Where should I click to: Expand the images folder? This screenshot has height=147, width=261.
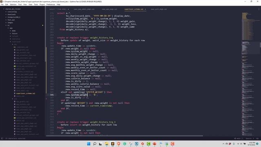point(6,22)
